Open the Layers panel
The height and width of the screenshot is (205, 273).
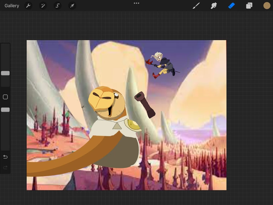[x=249, y=6]
